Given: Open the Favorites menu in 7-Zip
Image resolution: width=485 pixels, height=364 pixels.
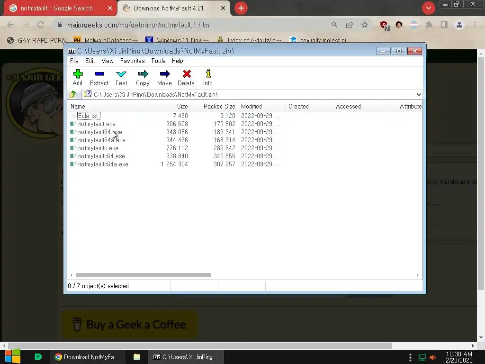Looking at the screenshot, I should coord(133,61).
